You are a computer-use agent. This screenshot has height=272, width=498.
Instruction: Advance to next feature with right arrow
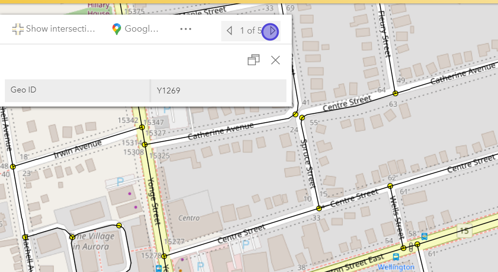[x=271, y=31]
